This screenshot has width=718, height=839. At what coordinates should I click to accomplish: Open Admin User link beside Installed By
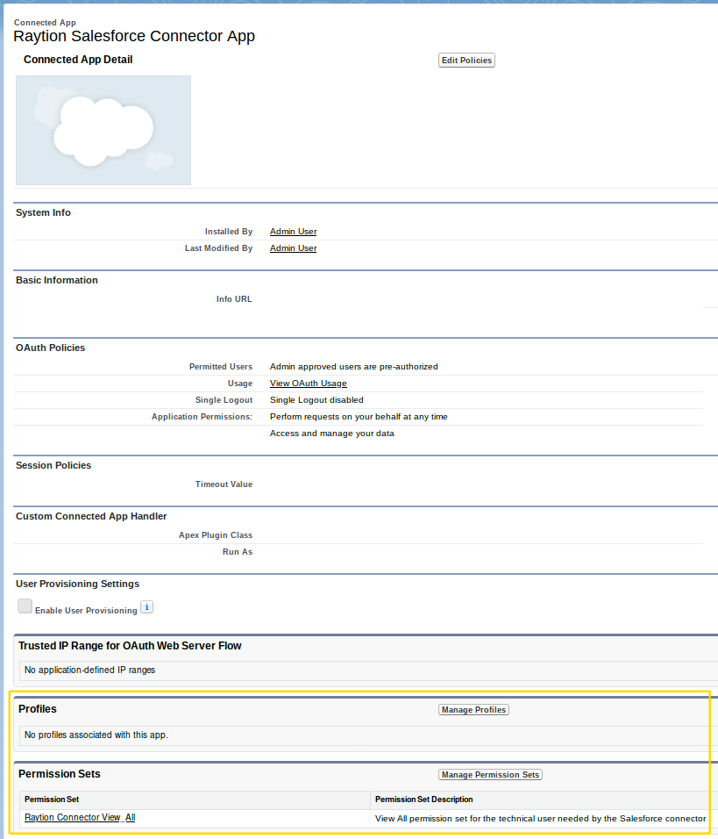pos(293,231)
